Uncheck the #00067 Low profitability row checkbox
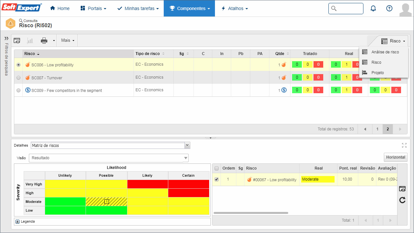 click(x=217, y=179)
